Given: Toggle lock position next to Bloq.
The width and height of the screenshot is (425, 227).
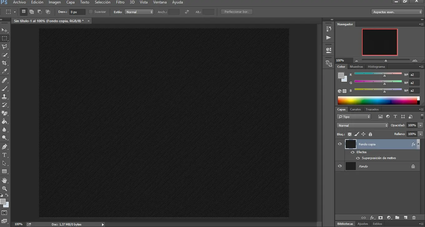Looking at the screenshot, I should pos(363,134).
